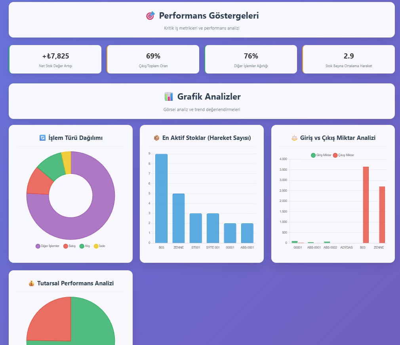Click the yellow İade donut segment
This screenshot has width=400, height=345.
[67, 162]
